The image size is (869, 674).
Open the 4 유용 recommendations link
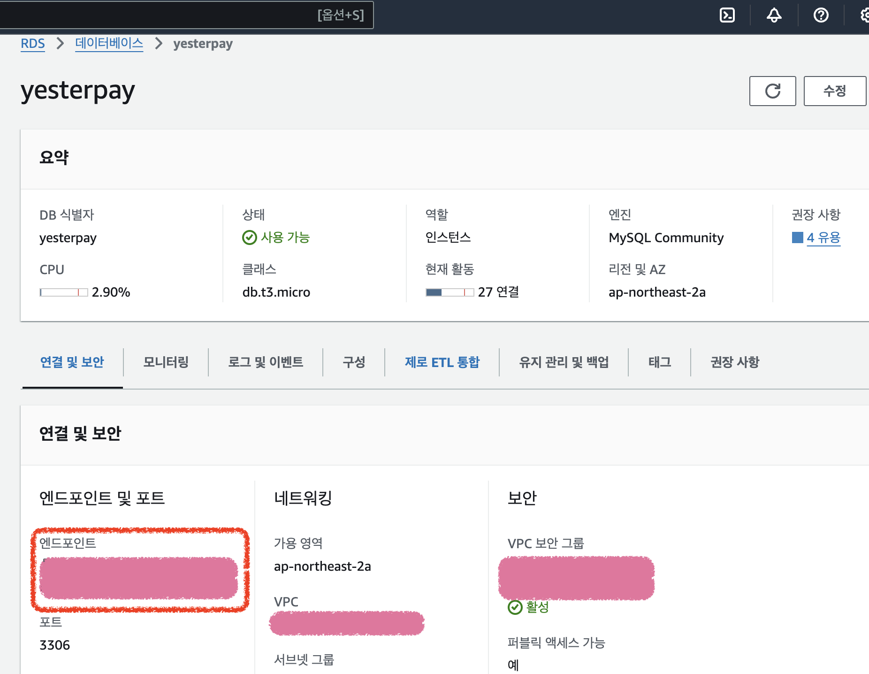pyautogui.click(x=823, y=238)
